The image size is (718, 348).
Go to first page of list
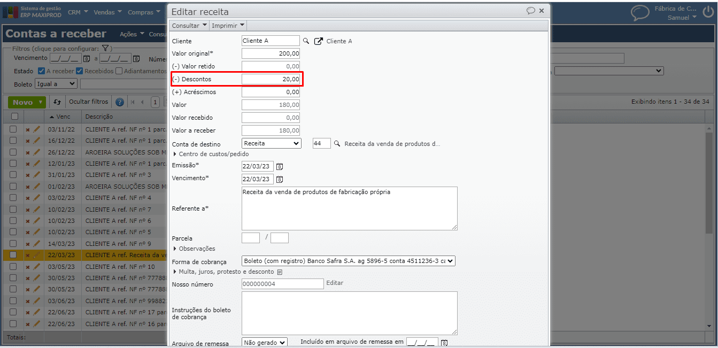pos(133,102)
